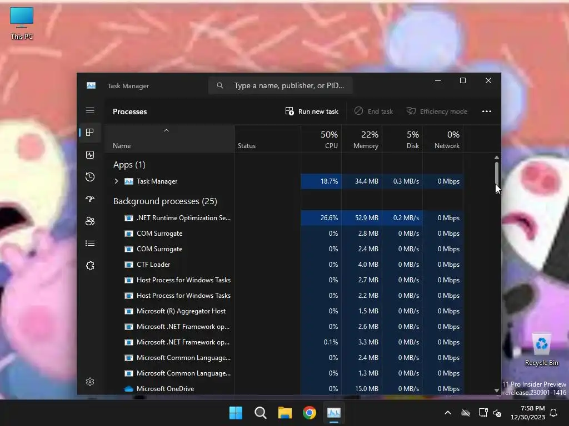Image resolution: width=569 pixels, height=426 pixels.
Task: Open the Details page list icon
Action: pos(90,243)
